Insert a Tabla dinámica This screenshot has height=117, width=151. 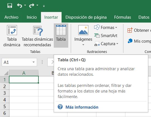point(12,36)
